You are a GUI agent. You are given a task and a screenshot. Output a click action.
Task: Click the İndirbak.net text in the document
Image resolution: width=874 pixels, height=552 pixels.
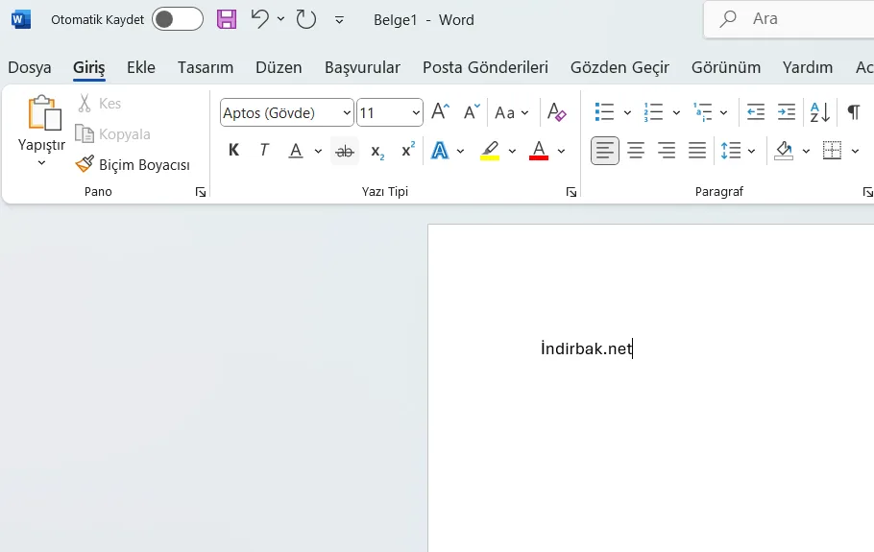click(587, 348)
